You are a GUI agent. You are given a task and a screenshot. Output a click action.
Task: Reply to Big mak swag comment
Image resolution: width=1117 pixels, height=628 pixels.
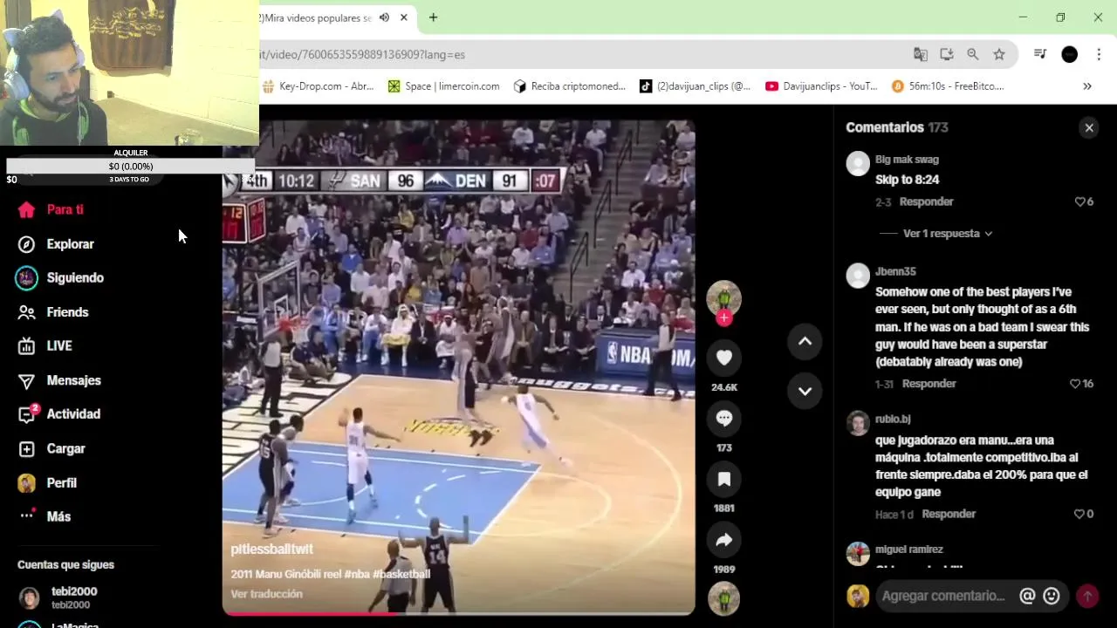coord(926,201)
